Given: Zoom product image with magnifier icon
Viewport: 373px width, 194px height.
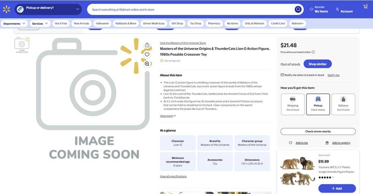Looking at the screenshot, I should point(147,64).
